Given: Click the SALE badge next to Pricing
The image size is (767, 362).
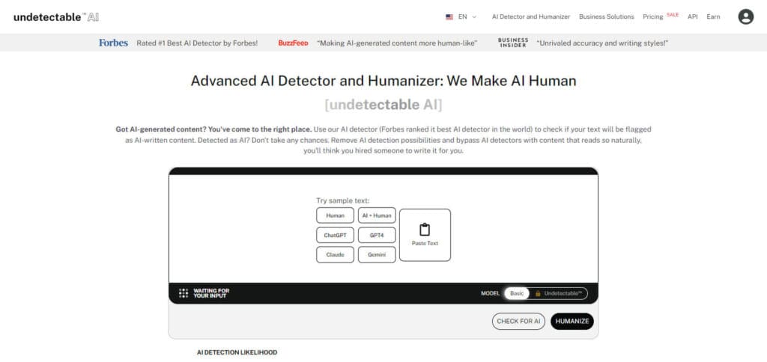Looking at the screenshot, I should pyautogui.click(x=673, y=15).
